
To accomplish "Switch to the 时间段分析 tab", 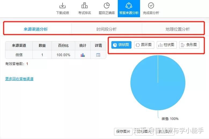I will (x=107, y=29).
